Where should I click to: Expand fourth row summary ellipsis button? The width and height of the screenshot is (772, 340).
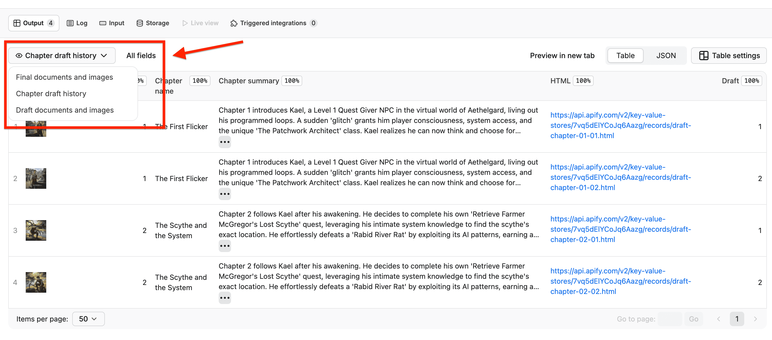[x=224, y=298]
